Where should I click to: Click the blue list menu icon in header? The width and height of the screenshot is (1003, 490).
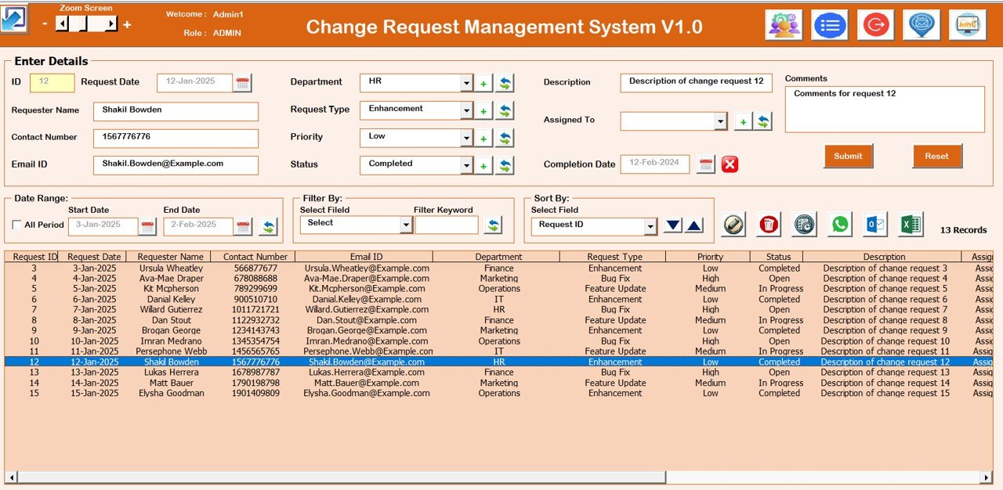point(830,25)
